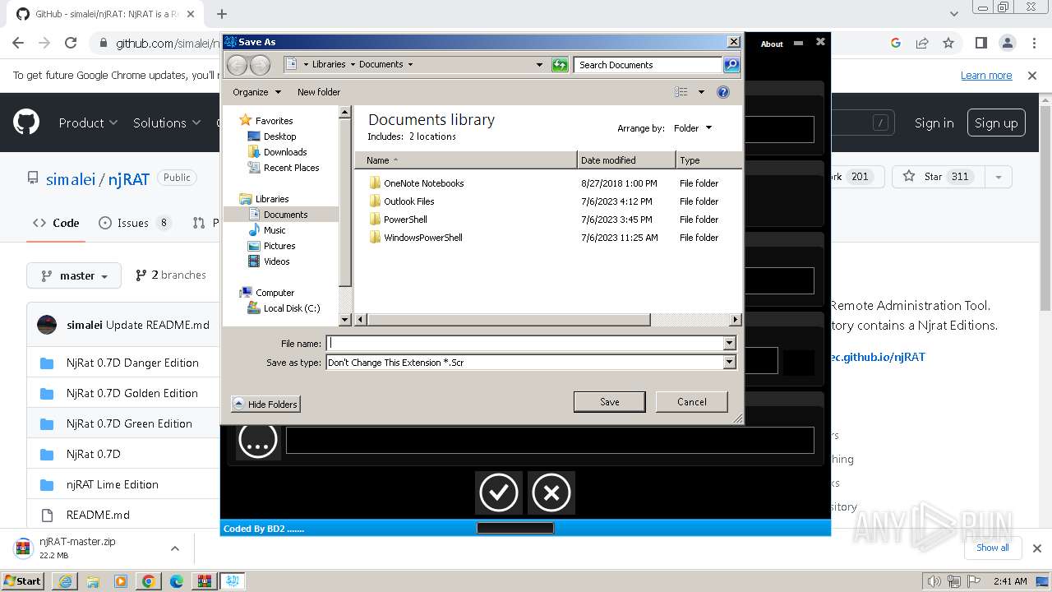1052x592 pixels.
Task: Click the New folder button
Action: click(319, 92)
